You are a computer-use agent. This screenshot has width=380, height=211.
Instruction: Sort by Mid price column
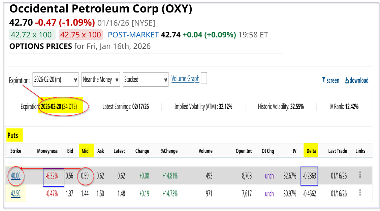[85, 151]
